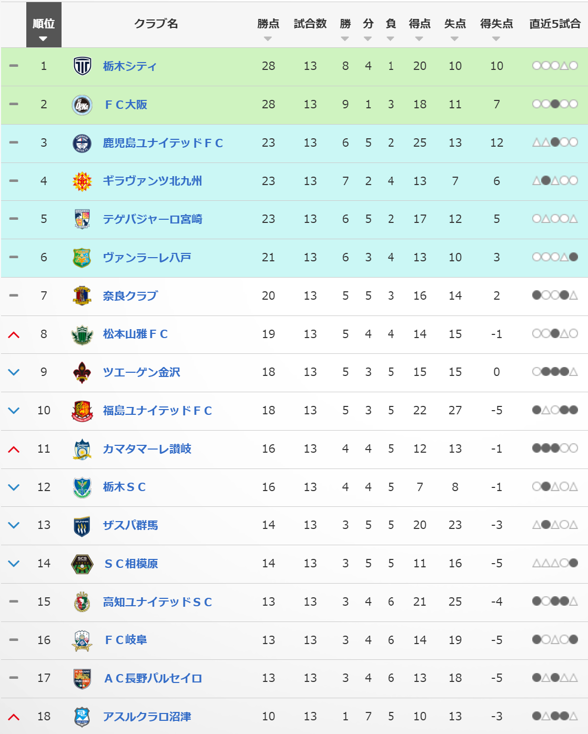Sort table by 勝 wins column
Screen dimensions: 588x734
345,38
